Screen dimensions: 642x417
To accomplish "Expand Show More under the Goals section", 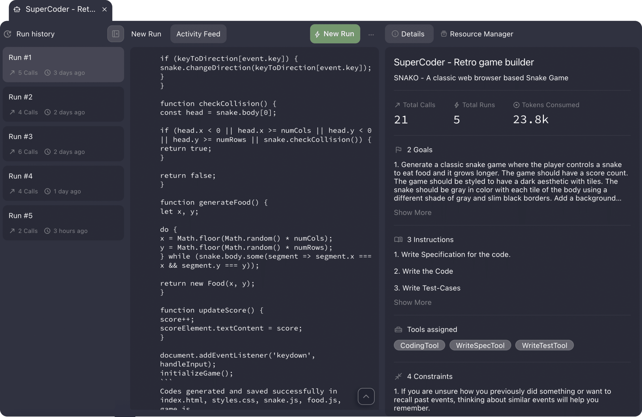I will [412, 213].
